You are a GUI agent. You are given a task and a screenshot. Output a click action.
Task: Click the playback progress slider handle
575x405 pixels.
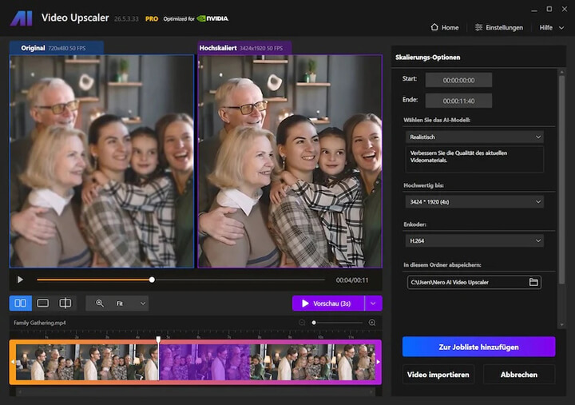pos(152,280)
